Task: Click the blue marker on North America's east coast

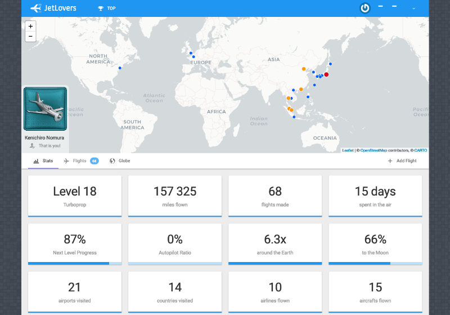Action: click(120, 68)
